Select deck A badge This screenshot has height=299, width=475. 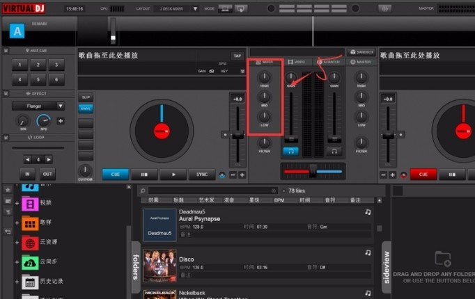pyautogui.click(x=17, y=31)
